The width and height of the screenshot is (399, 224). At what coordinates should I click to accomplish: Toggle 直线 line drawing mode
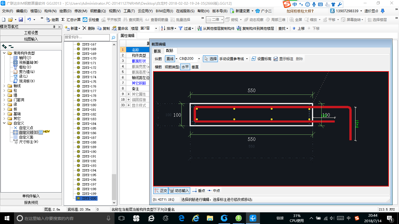pyautogui.click(x=170, y=59)
